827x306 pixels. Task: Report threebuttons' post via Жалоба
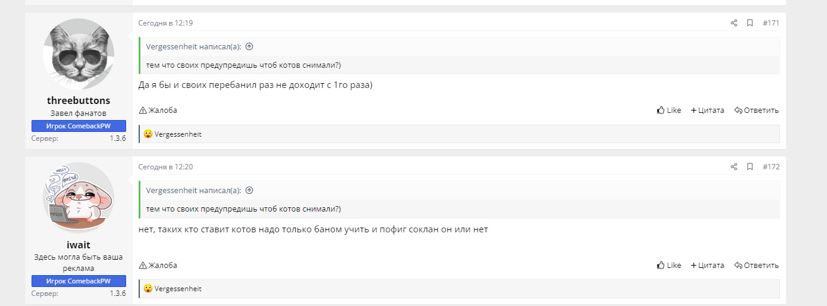158,110
